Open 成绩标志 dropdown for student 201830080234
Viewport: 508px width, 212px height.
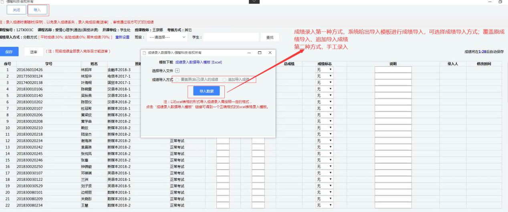(325, 205)
